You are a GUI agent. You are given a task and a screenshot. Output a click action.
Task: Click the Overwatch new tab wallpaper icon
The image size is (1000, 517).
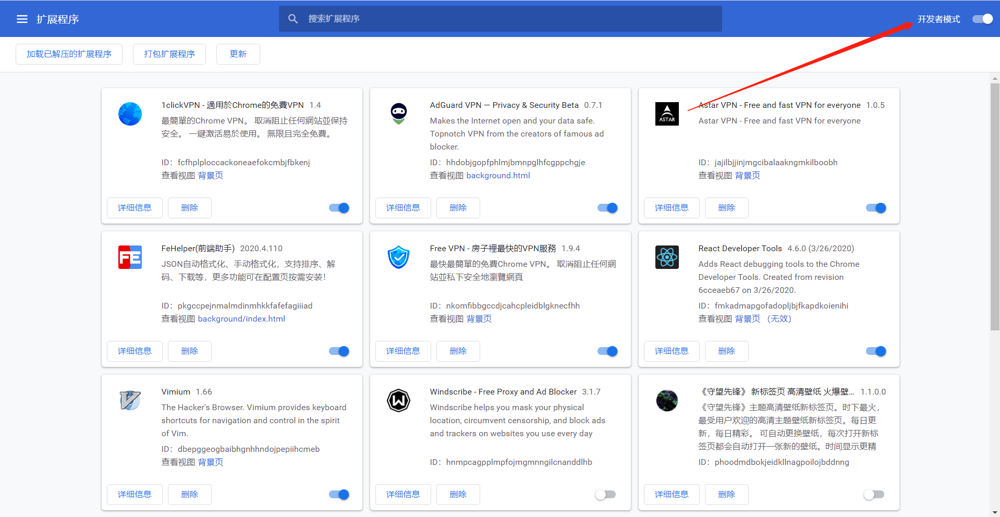pyautogui.click(x=667, y=400)
